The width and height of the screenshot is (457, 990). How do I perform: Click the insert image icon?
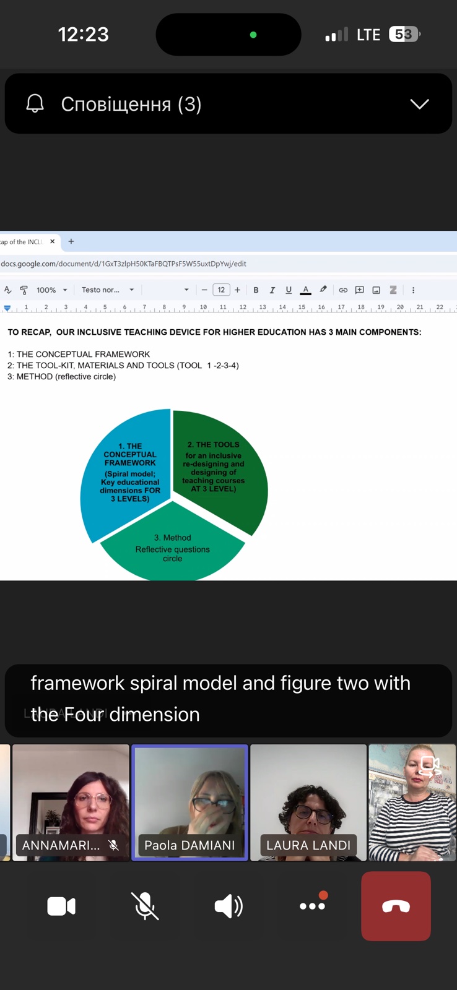(376, 290)
